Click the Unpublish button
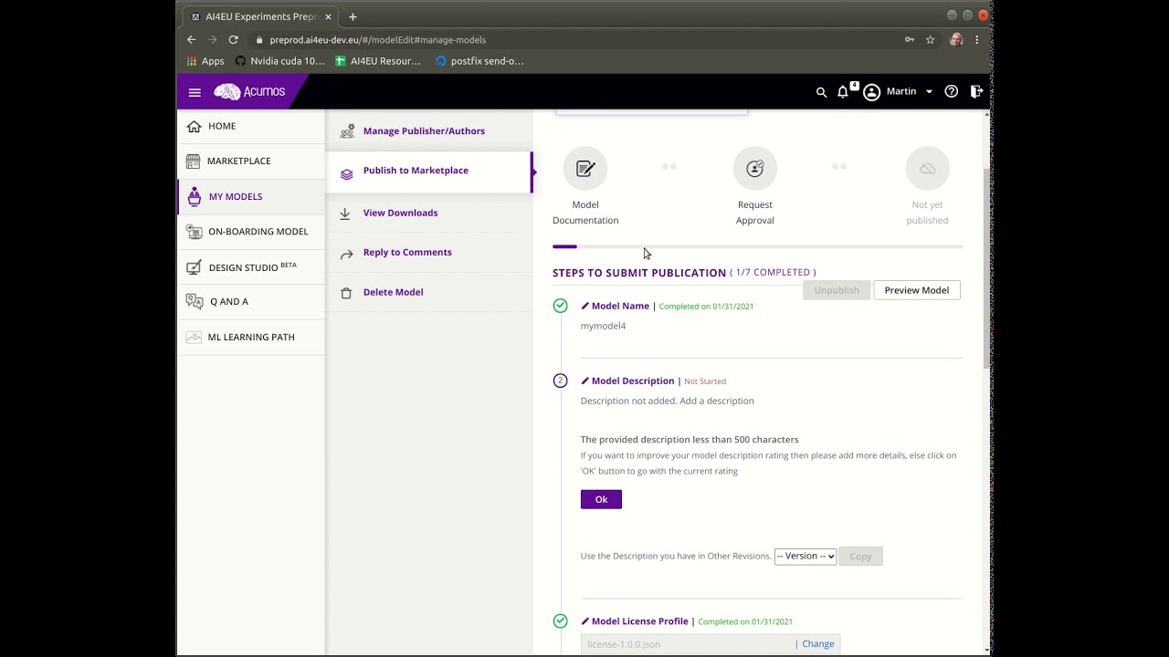Image resolution: width=1169 pixels, height=657 pixels. (837, 290)
